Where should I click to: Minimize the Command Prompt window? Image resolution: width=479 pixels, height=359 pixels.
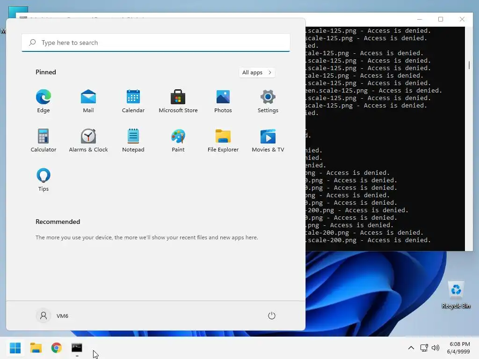pos(420,19)
